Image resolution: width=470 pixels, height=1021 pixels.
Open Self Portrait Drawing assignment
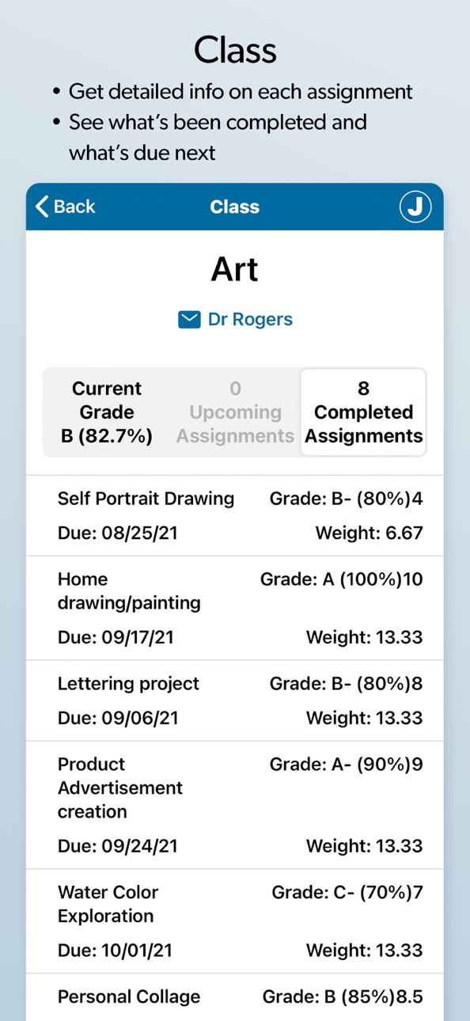(235, 515)
